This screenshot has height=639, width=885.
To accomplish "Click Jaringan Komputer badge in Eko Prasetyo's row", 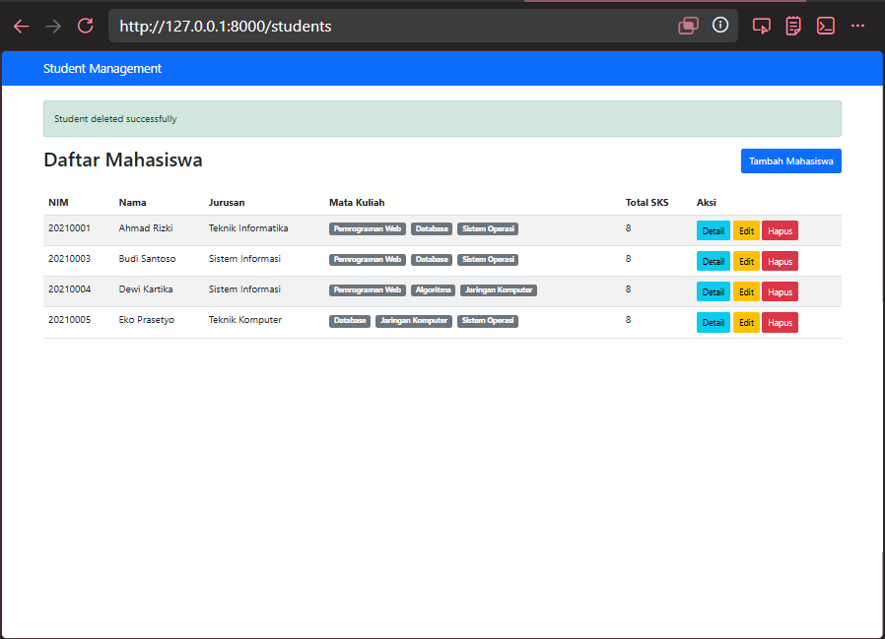I will click(x=414, y=321).
